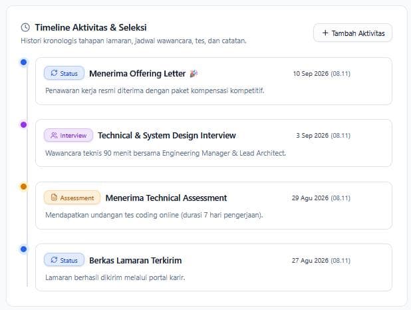This screenshot has height=310, width=411.
Task: Click the description starting Mendapatkan undangan tes coding
Action: (x=154, y=215)
